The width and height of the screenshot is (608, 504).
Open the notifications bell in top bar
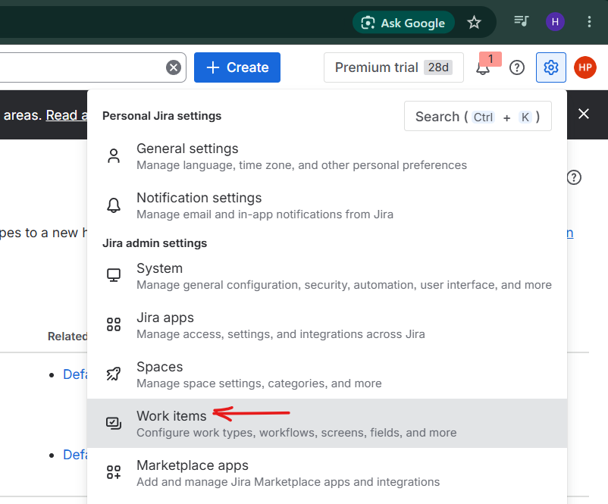click(483, 68)
